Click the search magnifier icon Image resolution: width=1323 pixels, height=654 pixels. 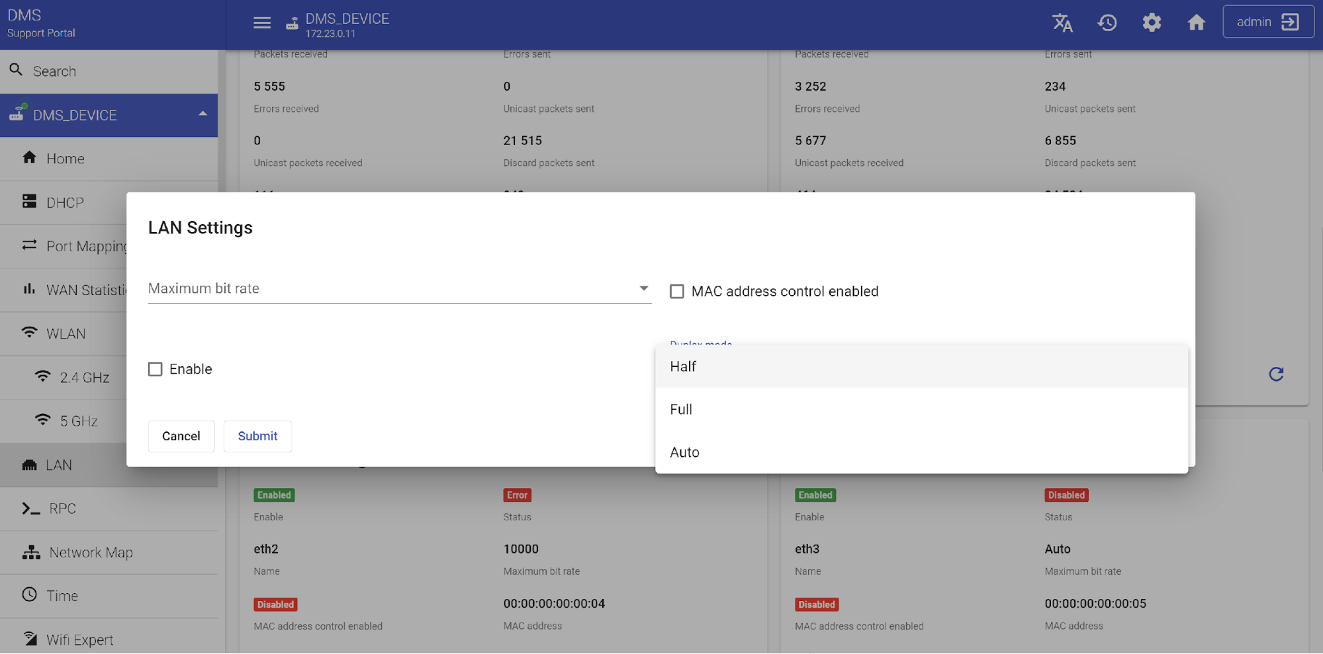17,70
